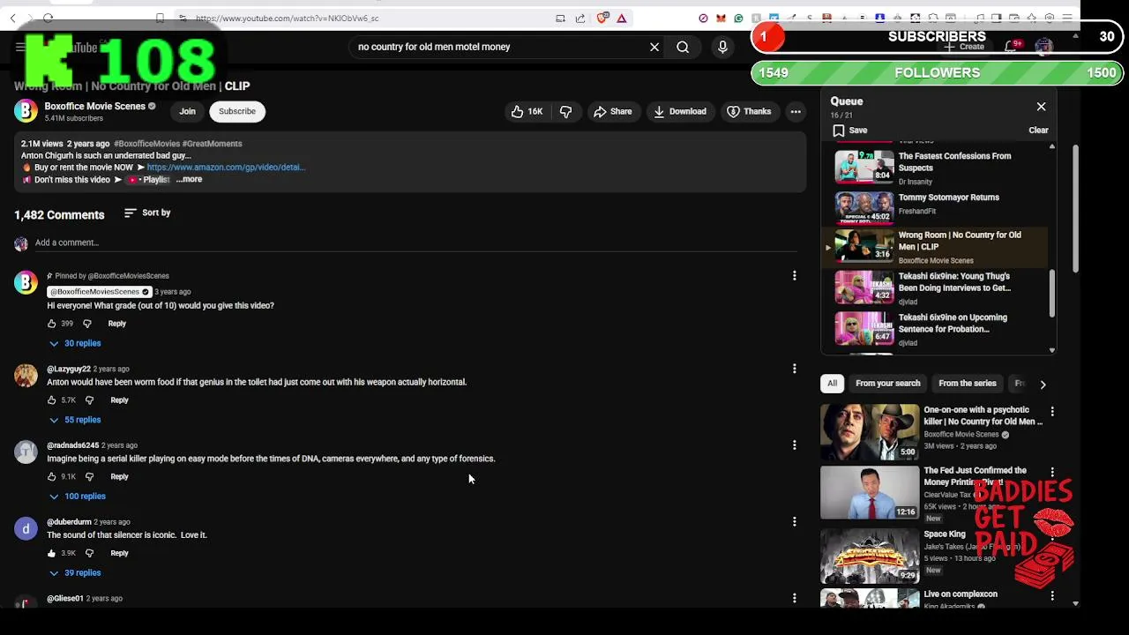The width and height of the screenshot is (1129, 635).
Task: Show more filter chips with right arrow
Action: tap(1043, 385)
